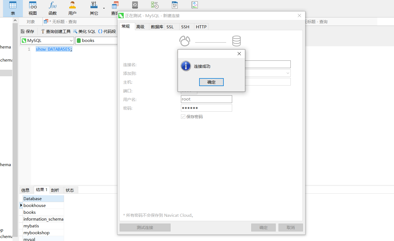Click 确定 in the 连接成功 message

[x=211, y=82]
